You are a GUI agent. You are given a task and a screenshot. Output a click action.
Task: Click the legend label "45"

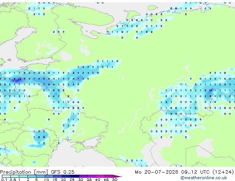click(106, 180)
